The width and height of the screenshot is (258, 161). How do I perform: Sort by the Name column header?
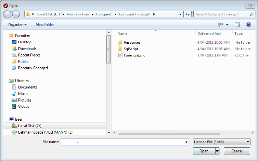[123, 33]
